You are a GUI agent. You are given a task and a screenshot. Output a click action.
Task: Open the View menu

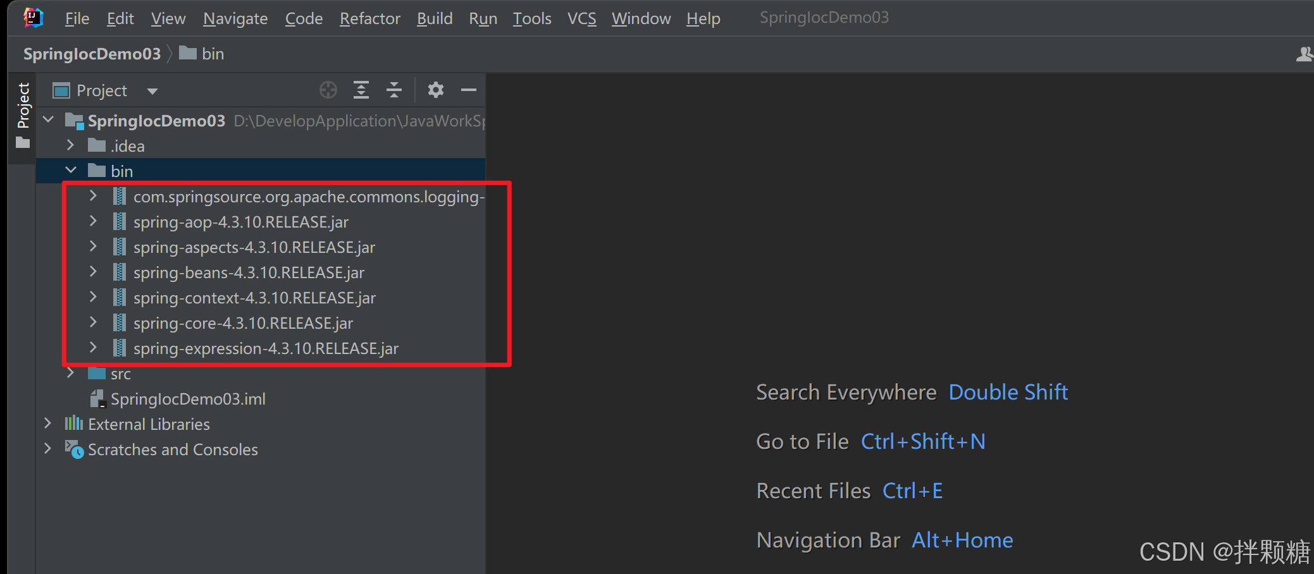click(x=168, y=18)
